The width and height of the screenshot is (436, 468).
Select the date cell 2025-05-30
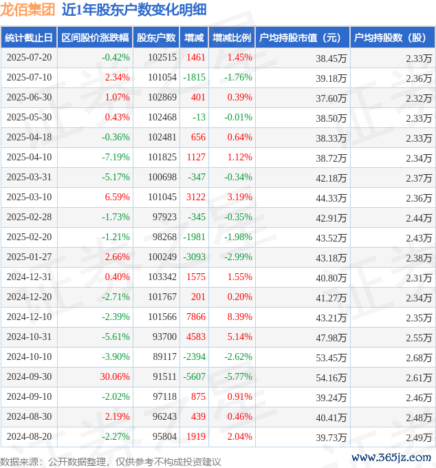click(29, 117)
